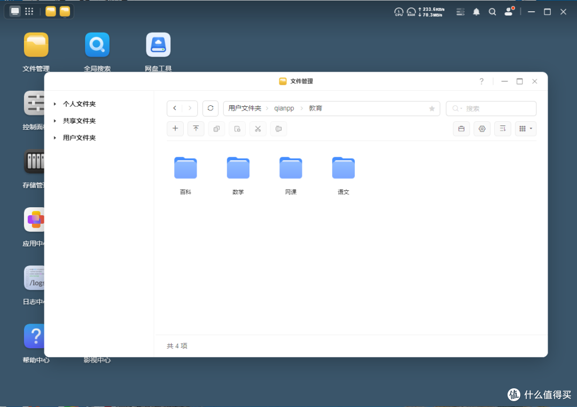Select 个人文件夹 in sidebar
Image resolution: width=577 pixels, height=407 pixels.
(x=79, y=104)
